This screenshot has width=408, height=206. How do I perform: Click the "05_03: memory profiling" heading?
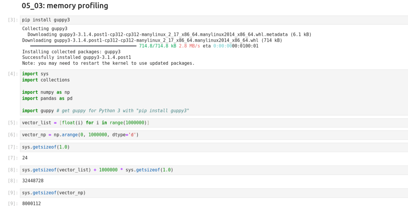[x=65, y=6]
